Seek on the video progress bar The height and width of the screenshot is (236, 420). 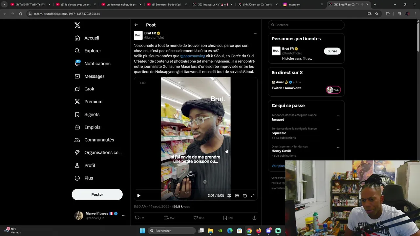(x=196, y=189)
